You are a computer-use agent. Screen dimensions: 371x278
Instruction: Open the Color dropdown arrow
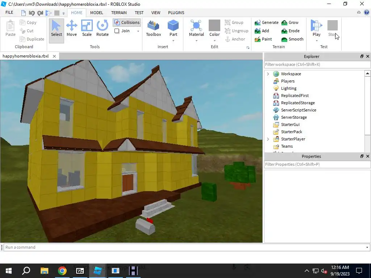214,41
